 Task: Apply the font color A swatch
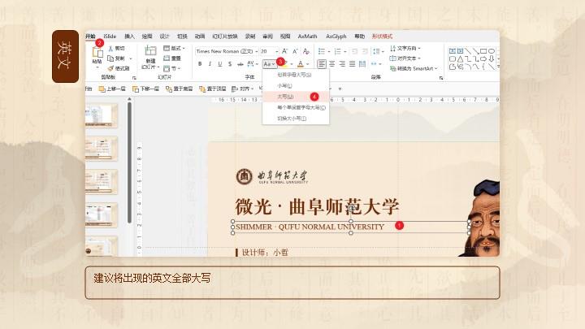301,64
